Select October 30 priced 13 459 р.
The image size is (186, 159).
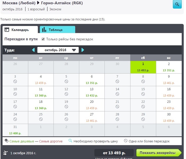169,118
